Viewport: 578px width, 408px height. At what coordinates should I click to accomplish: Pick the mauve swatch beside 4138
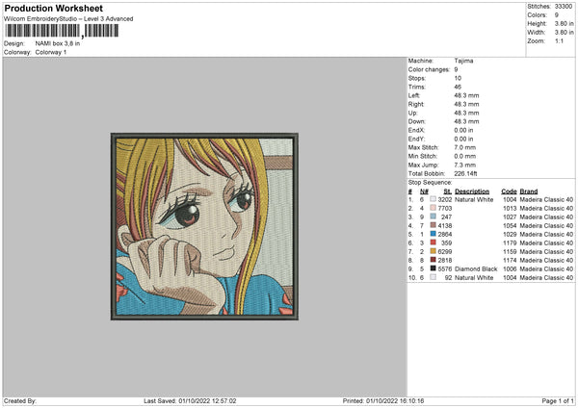[433, 225]
